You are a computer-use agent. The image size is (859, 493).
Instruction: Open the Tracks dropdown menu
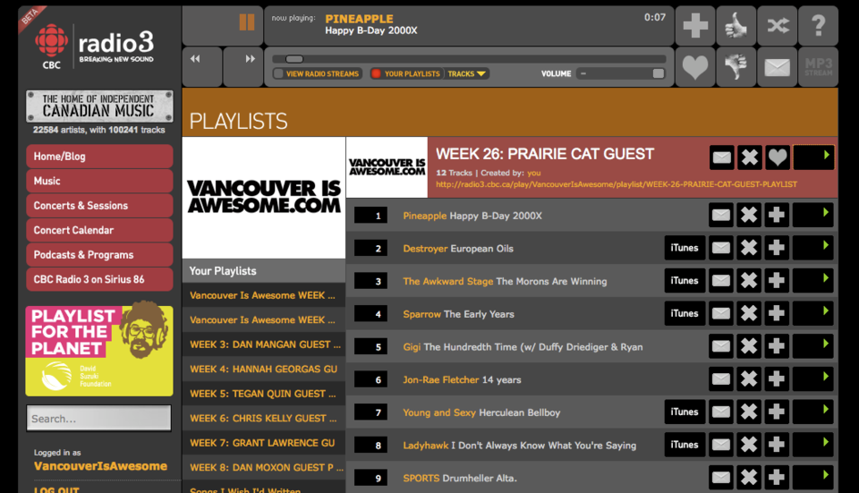tap(467, 73)
